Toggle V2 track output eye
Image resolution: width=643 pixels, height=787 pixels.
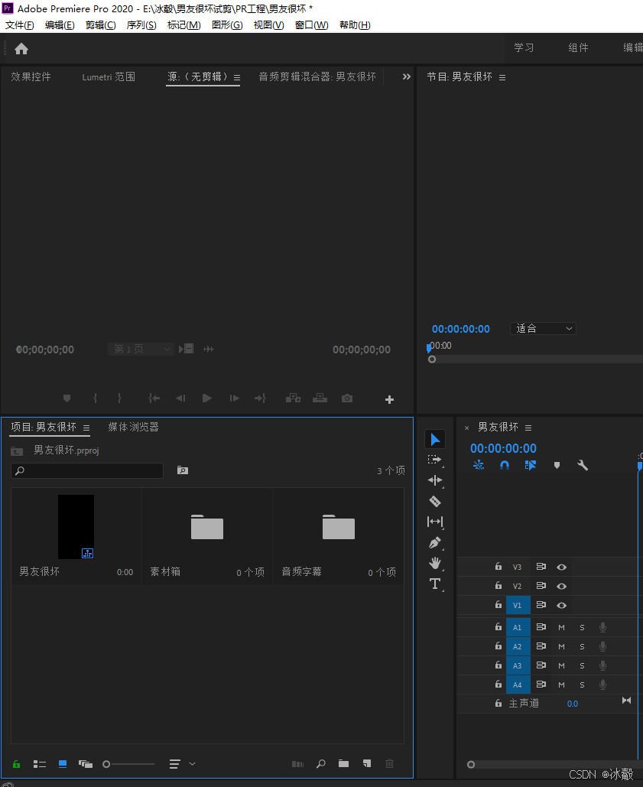[562, 586]
